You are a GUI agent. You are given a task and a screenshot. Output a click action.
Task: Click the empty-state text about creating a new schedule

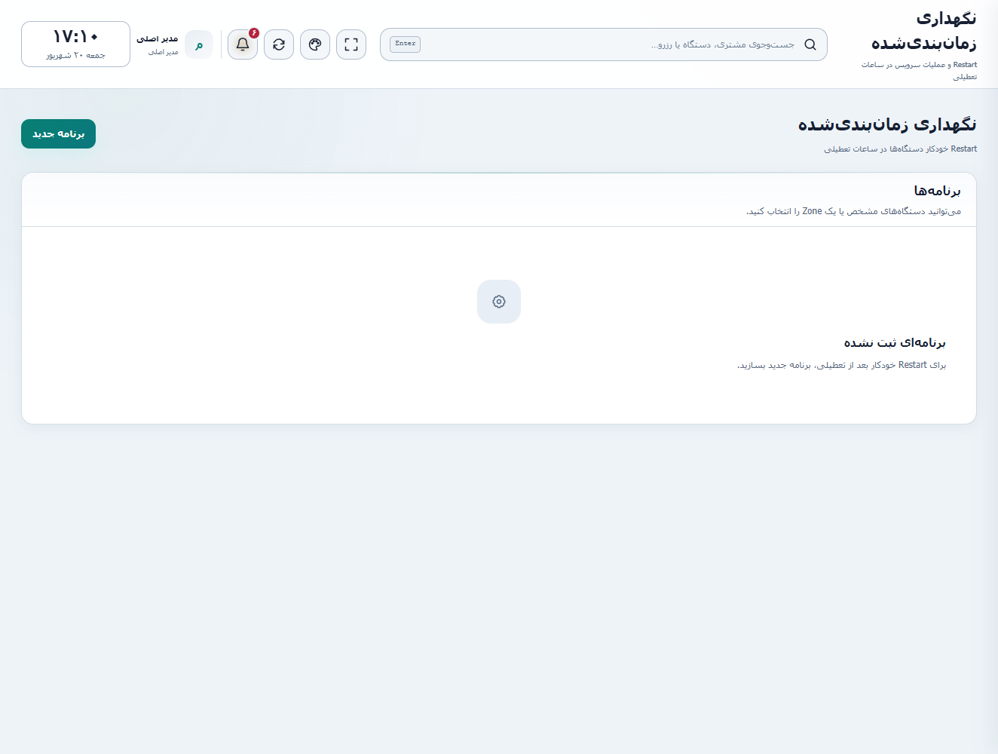click(841, 365)
